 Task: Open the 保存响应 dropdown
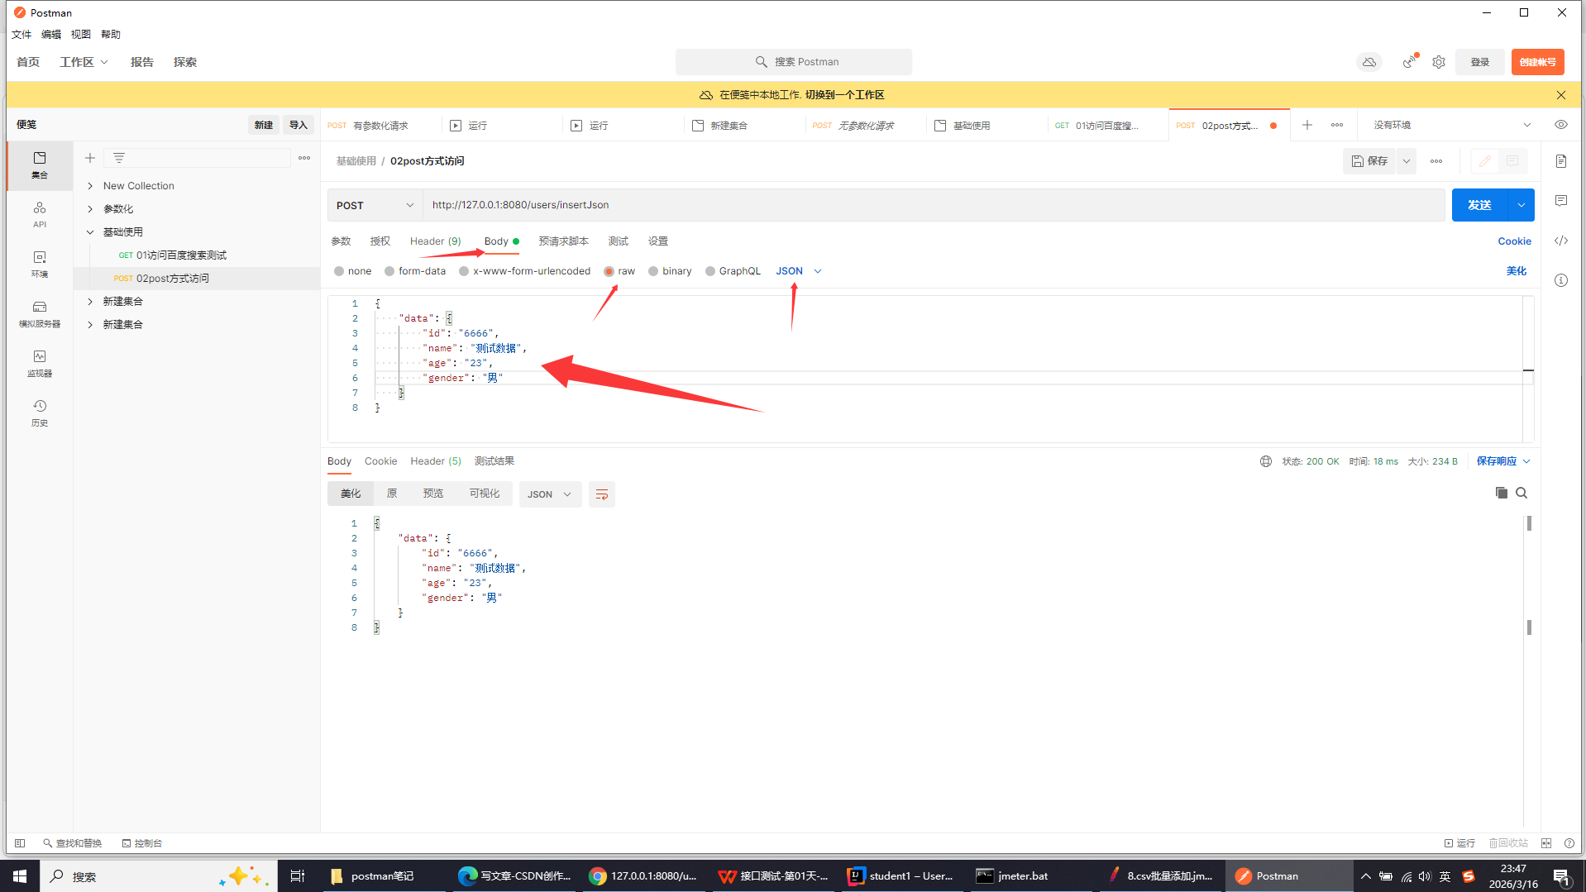(x=1503, y=461)
